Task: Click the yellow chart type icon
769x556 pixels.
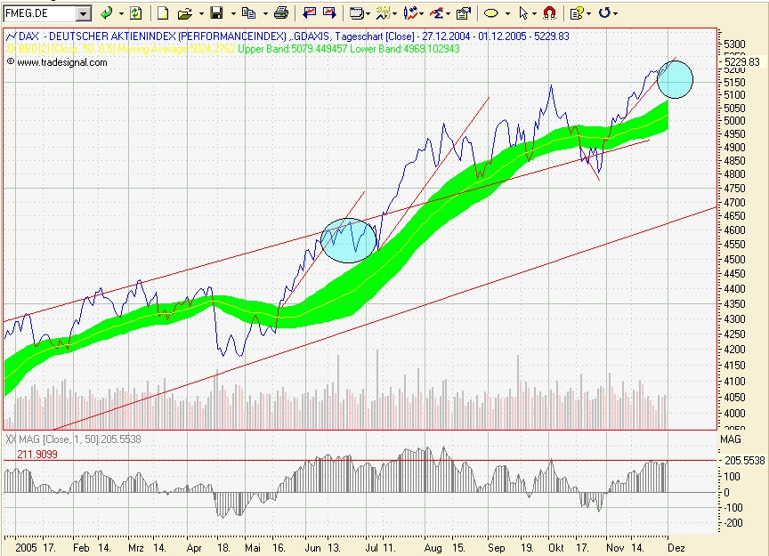Action: coord(383,13)
